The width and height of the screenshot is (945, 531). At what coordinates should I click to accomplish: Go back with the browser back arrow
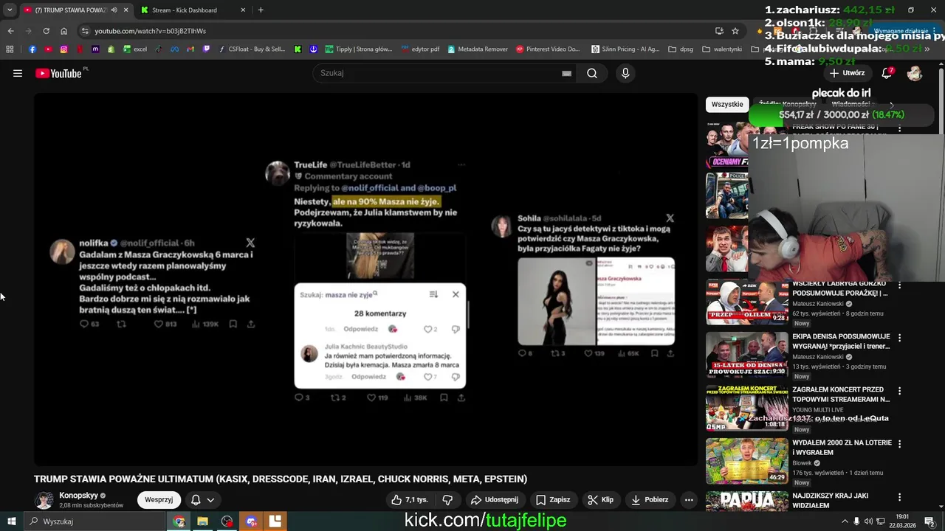pyautogui.click(x=10, y=31)
